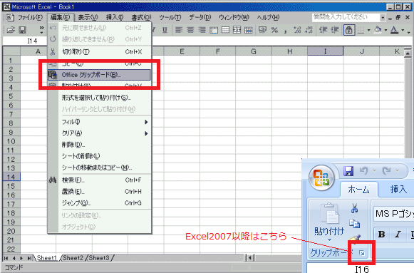414x273 pixels.
Task: Click the Save floppy disk icon
Action: [22, 30]
